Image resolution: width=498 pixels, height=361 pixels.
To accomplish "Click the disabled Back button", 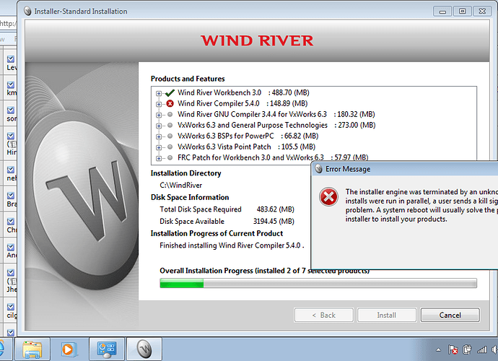I will (x=323, y=315).
